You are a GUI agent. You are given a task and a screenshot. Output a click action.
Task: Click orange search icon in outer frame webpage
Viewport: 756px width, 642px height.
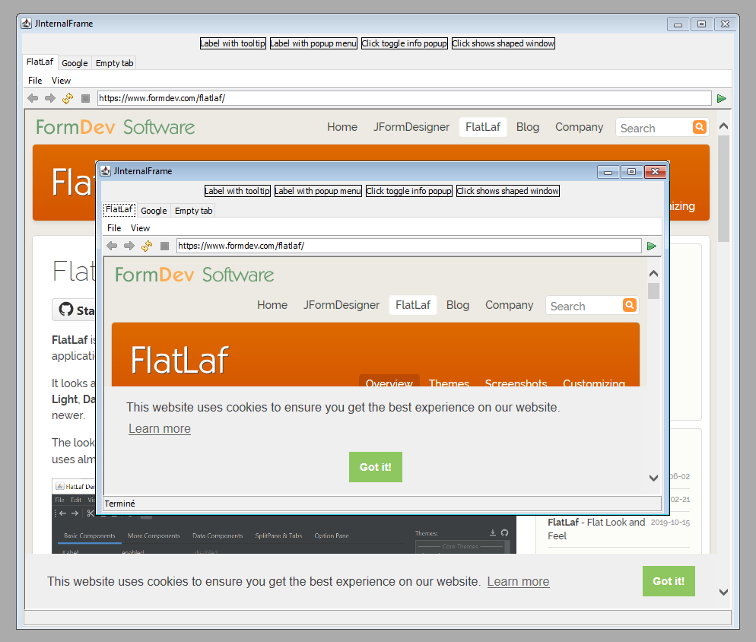[700, 127]
